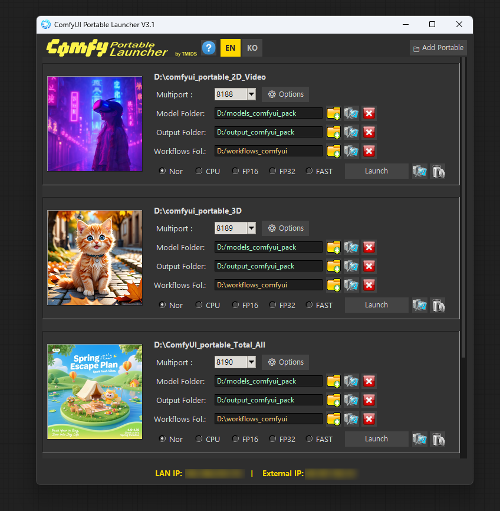Expand the Multiport 8188 dropdown
500x511 pixels.
[x=251, y=94]
